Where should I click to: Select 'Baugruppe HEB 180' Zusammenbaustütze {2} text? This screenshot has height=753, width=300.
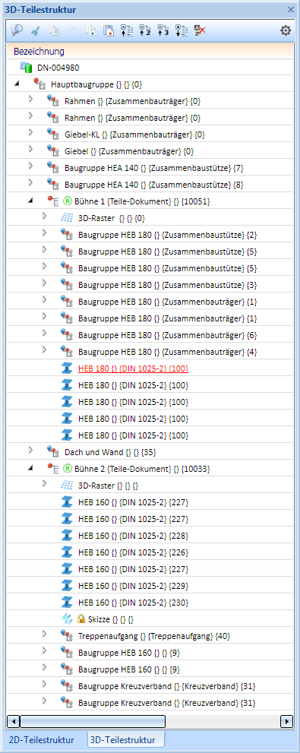(x=168, y=236)
